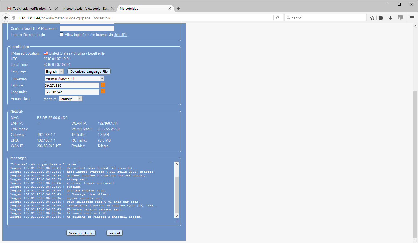Screen dimensions: 418x243
Task: Reload the page with the refresh icon
Action: (x=278, y=18)
